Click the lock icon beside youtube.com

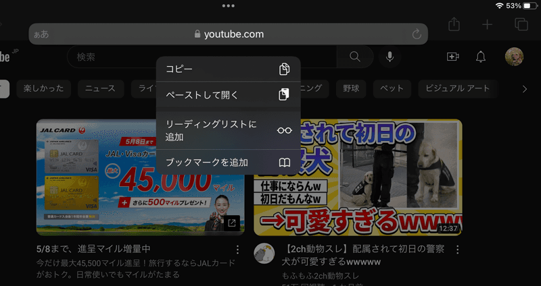point(197,34)
